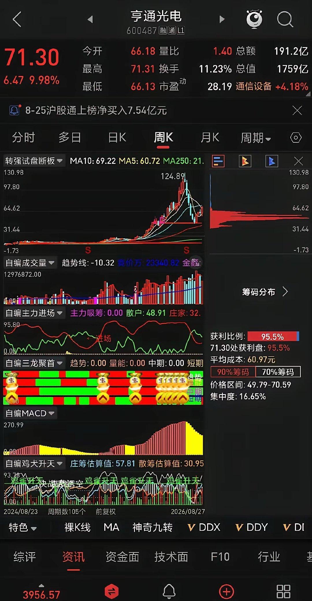Tap the 124.89 peak on K-line chart
The image size is (312, 601).
[172, 176]
